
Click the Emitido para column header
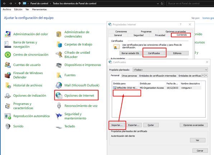[x=125, y=83]
